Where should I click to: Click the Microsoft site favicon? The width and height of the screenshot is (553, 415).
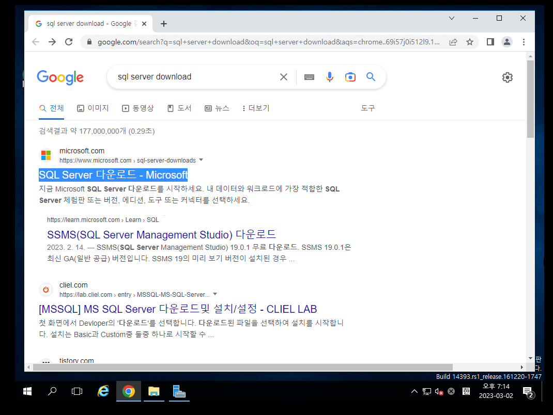pos(46,155)
